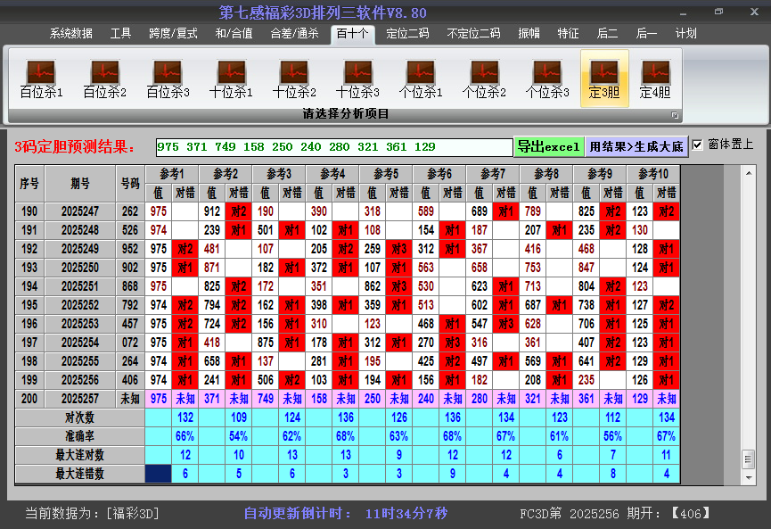Viewport: 771px width, 529px height.
Task: Click the sequence number cell 195
Action: [29, 305]
